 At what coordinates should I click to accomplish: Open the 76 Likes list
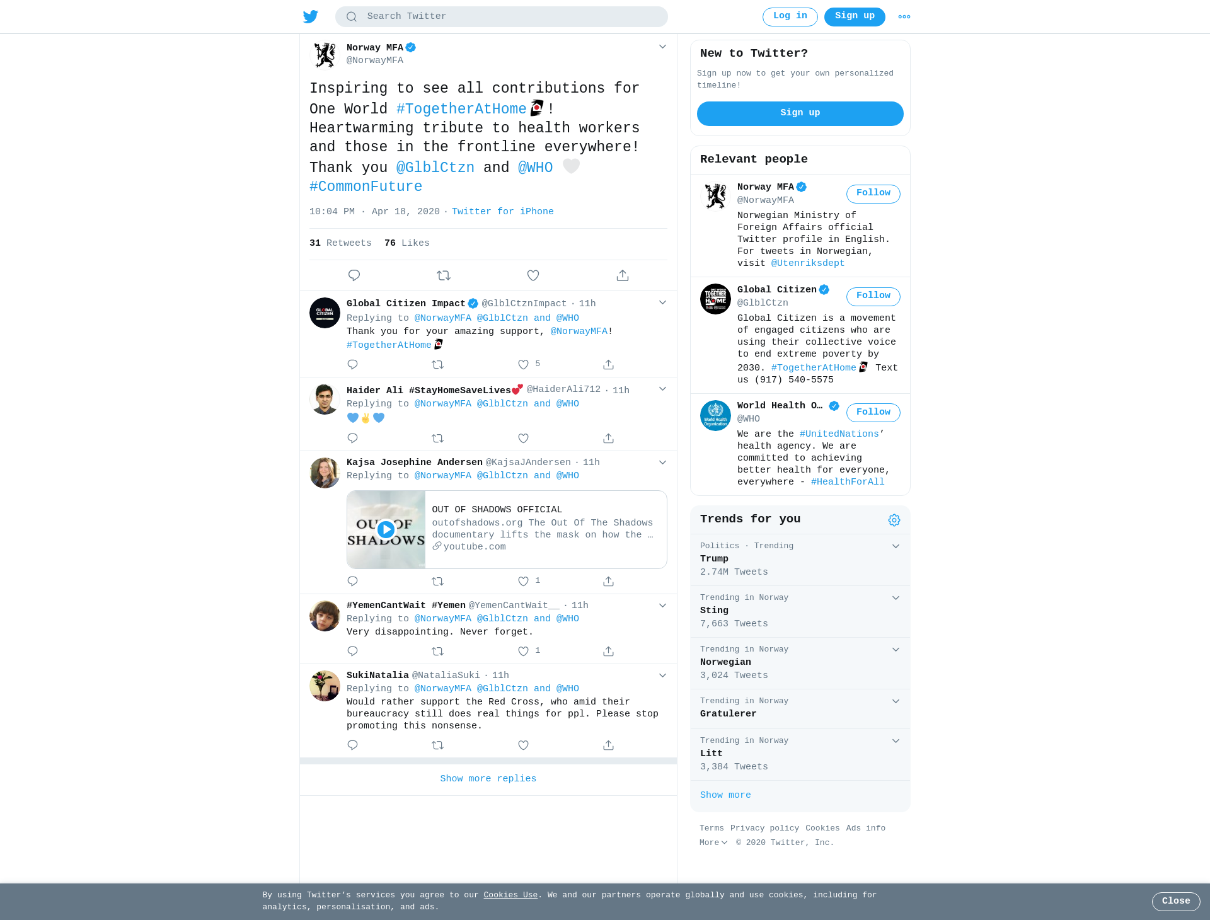tap(407, 243)
